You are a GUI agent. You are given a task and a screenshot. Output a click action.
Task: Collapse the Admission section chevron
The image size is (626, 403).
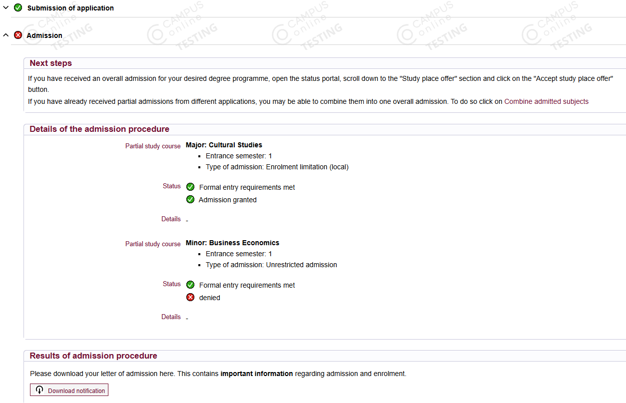[6, 35]
